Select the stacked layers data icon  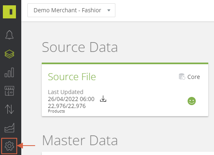pyautogui.click(x=9, y=54)
